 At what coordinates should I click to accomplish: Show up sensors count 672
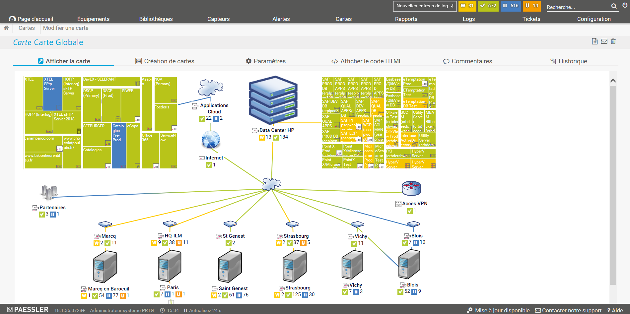point(488,6)
